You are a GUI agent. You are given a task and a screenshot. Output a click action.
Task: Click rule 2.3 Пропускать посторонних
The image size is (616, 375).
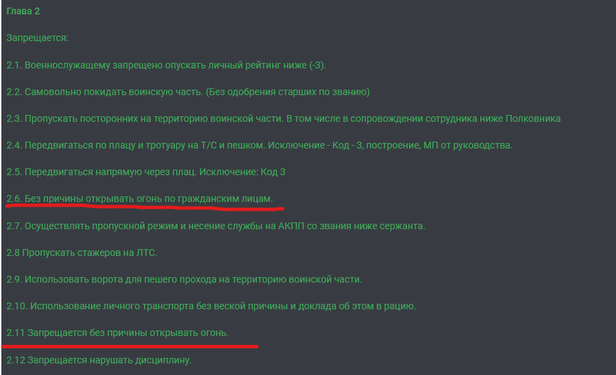point(283,118)
